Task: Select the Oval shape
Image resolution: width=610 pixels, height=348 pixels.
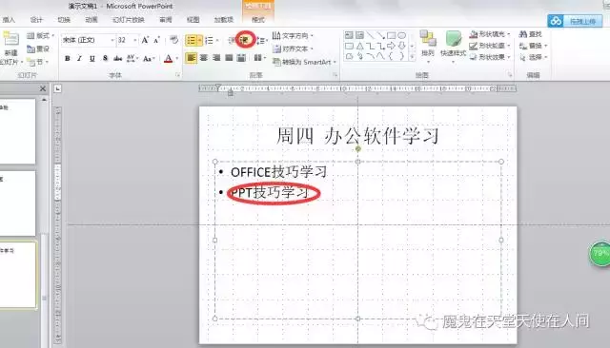Action: (x=402, y=35)
